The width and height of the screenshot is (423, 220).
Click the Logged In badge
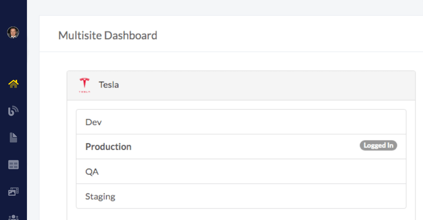point(378,145)
